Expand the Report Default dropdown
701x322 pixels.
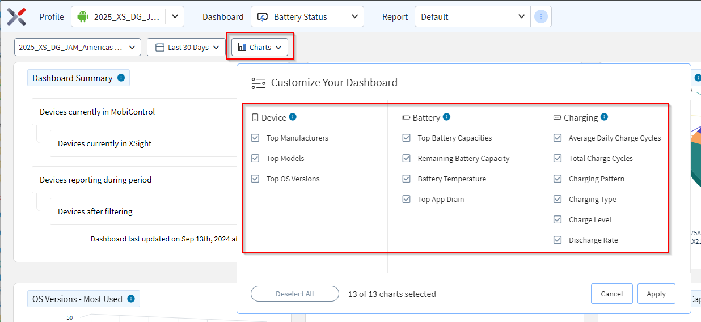click(522, 16)
